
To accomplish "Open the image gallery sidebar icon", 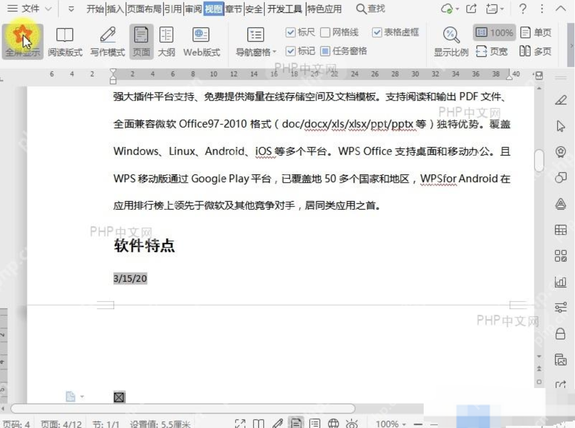I will [x=560, y=359].
